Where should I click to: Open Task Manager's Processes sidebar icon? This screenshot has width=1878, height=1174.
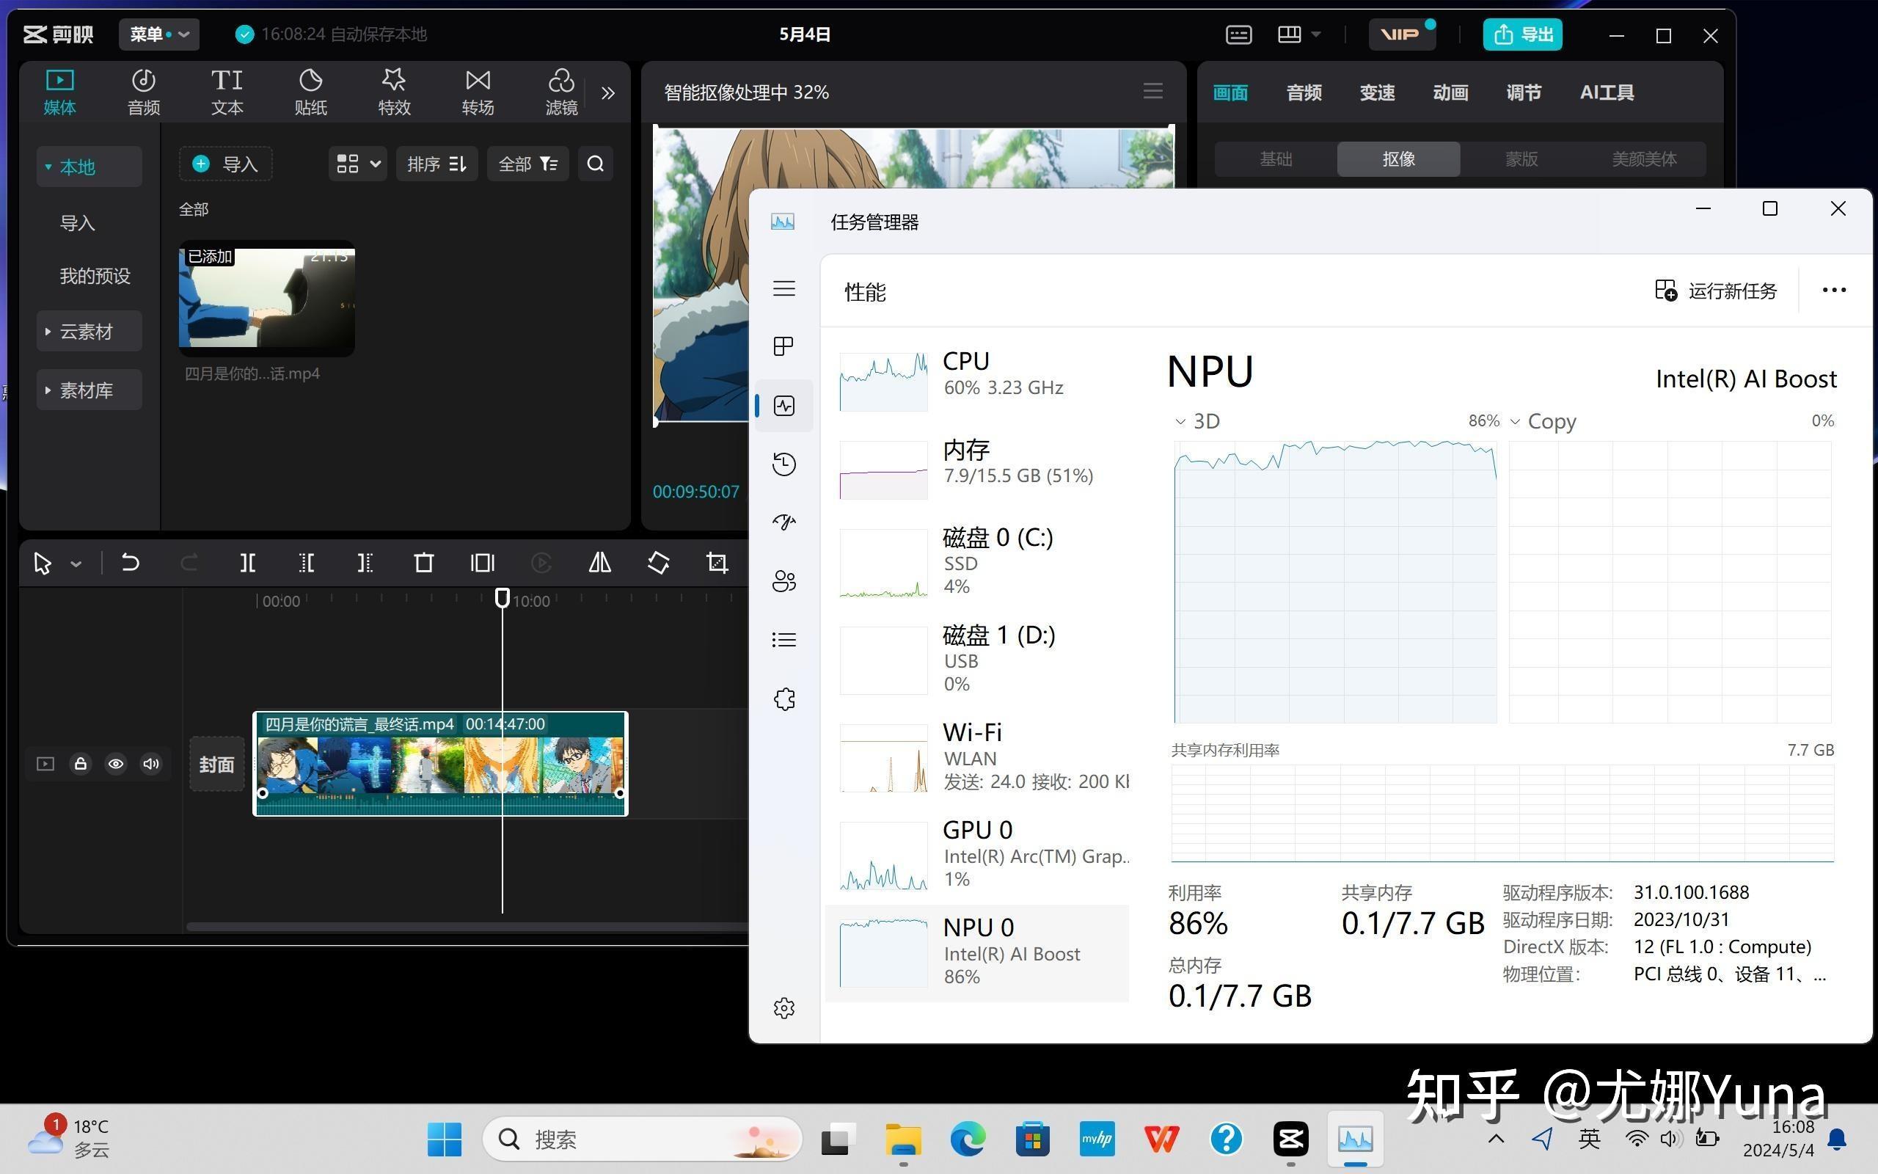click(783, 346)
